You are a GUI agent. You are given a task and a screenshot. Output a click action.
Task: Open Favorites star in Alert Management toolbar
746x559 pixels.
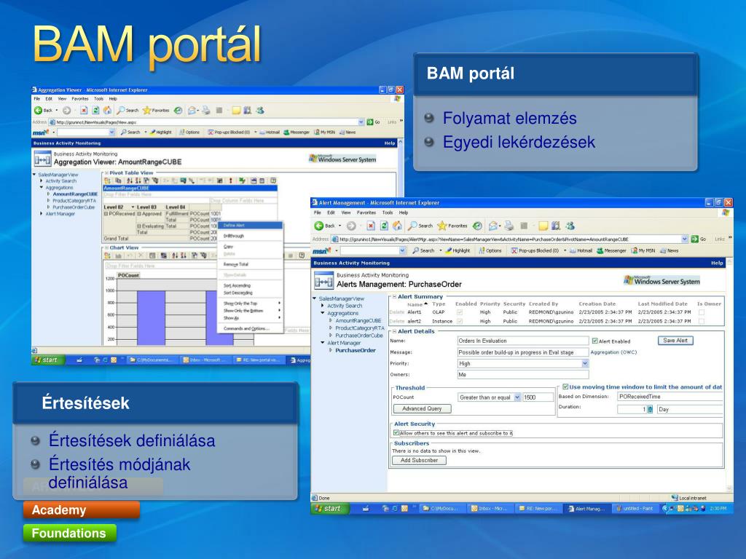pyautogui.click(x=442, y=226)
